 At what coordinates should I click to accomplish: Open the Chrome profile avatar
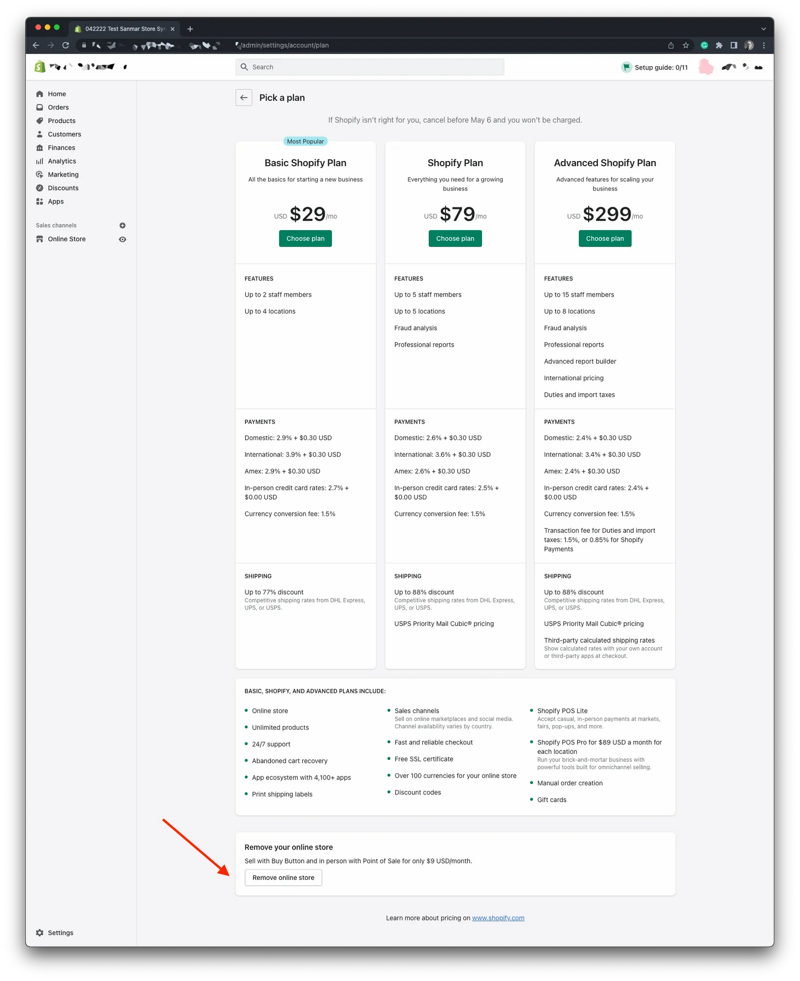748,45
